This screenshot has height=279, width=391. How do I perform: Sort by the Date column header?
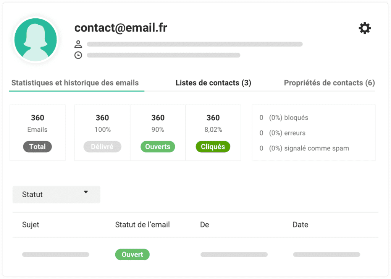click(x=300, y=225)
